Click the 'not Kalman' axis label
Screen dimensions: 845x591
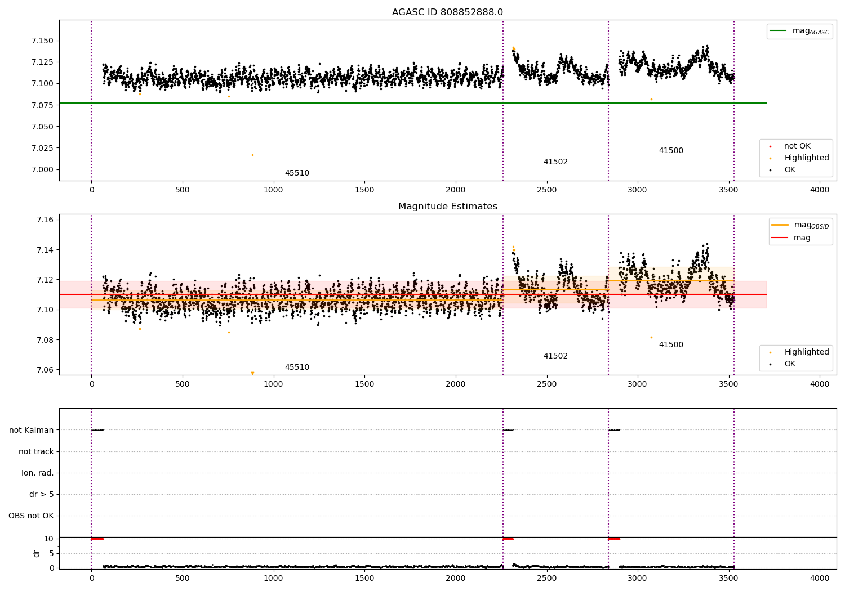click(32, 431)
